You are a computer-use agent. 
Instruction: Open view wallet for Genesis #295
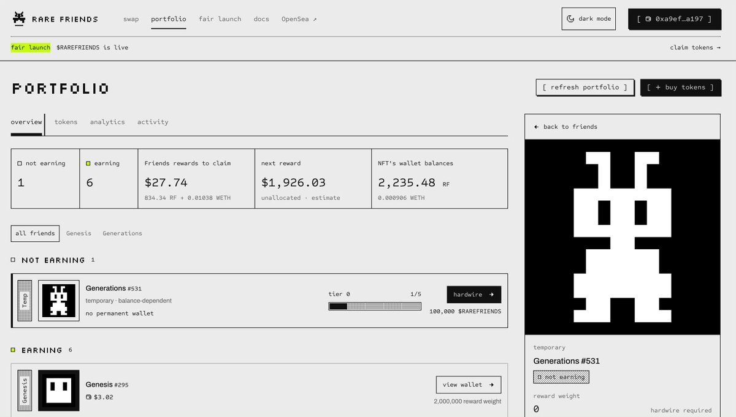[x=469, y=385]
